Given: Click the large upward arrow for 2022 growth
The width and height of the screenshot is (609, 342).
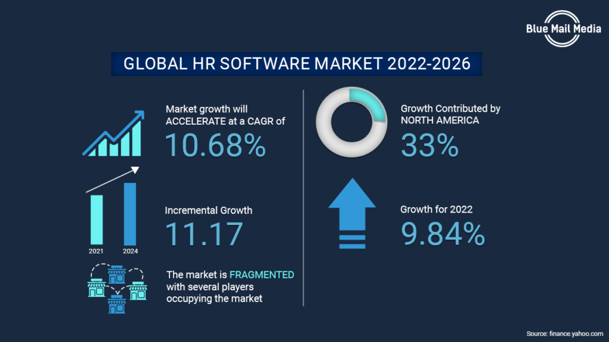Looking at the screenshot, I should pyautogui.click(x=352, y=211).
